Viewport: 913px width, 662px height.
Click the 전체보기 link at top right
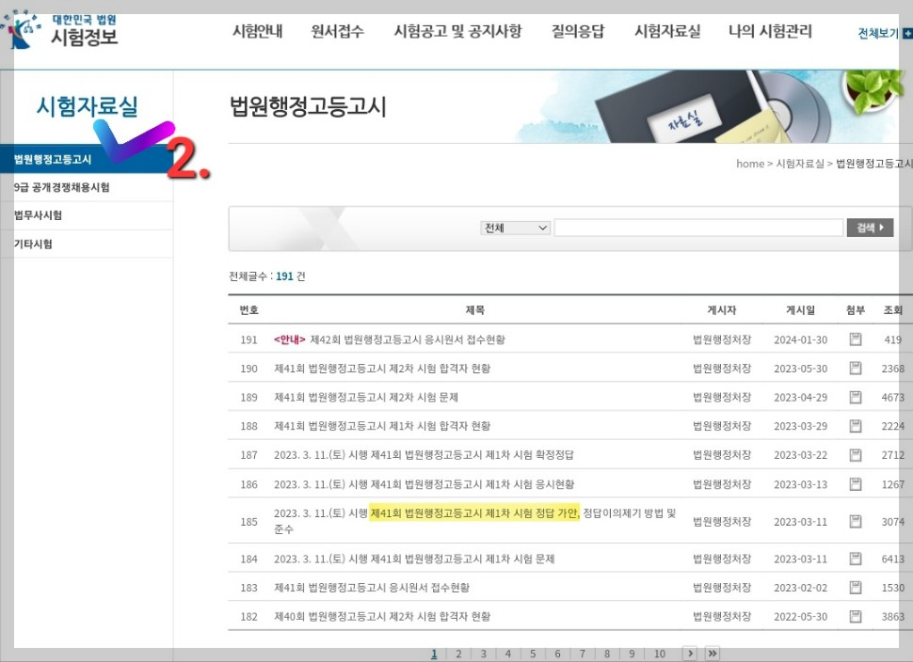coord(881,30)
